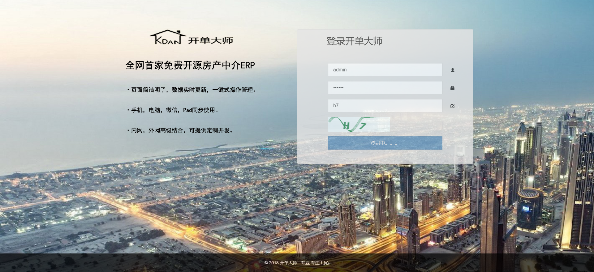Click the text 页面简洁明了，数据实时更新

click(x=169, y=90)
